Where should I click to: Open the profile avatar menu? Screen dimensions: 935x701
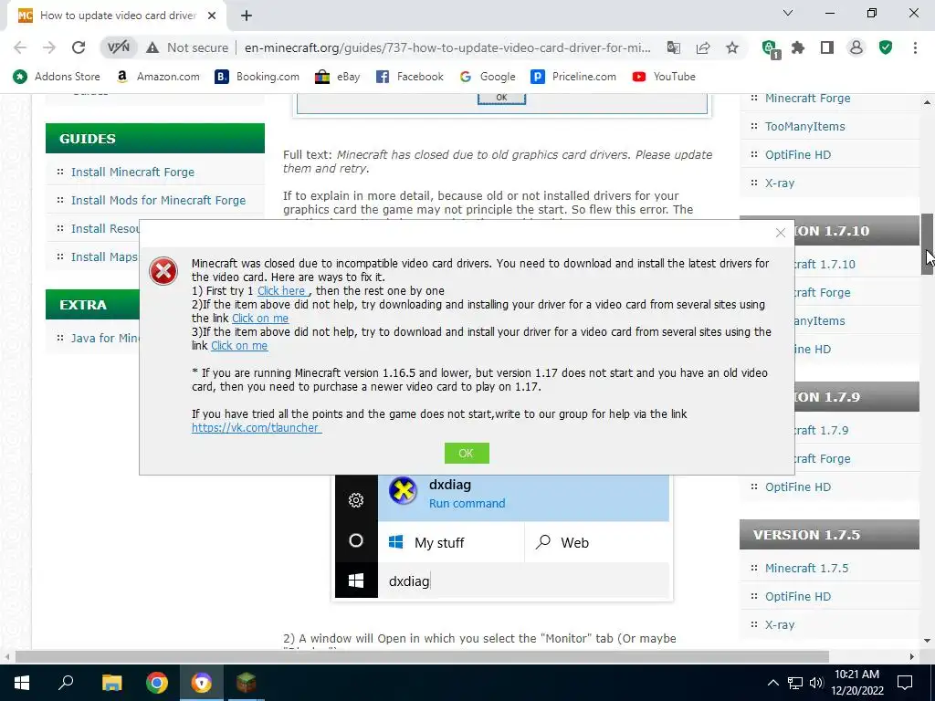pyautogui.click(x=856, y=47)
